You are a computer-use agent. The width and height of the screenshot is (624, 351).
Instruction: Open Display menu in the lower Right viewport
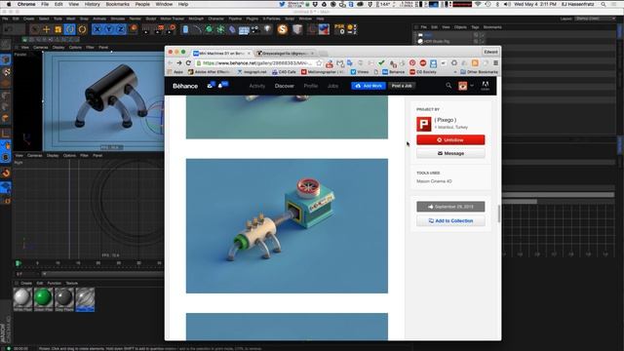coord(53,156)
